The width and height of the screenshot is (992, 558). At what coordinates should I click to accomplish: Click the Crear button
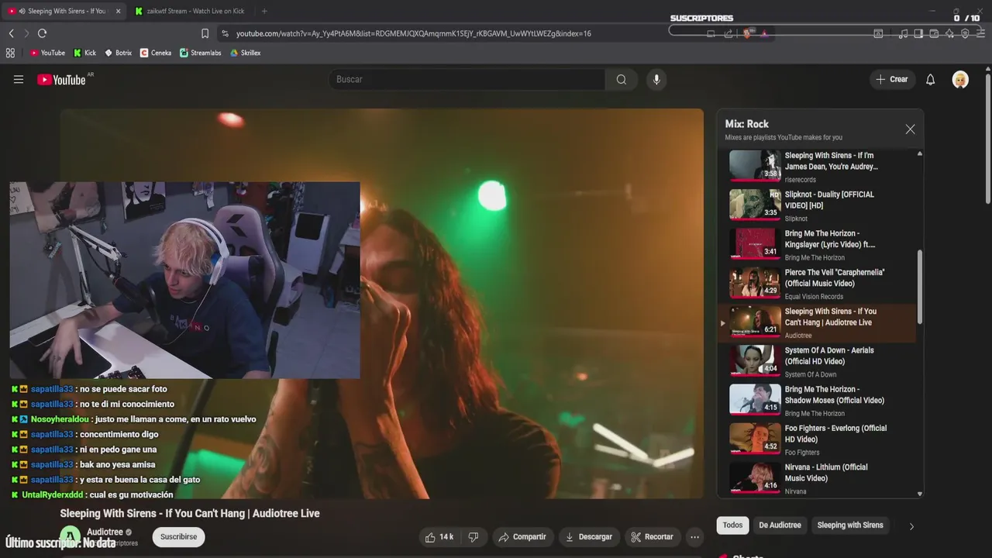pos(892,79)
